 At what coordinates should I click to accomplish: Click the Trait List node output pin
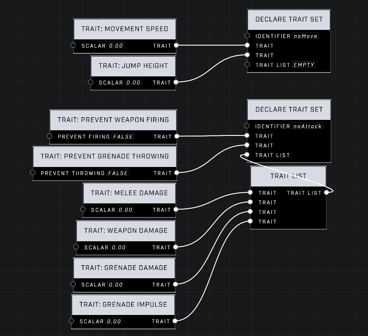click(x=326, y=192)
